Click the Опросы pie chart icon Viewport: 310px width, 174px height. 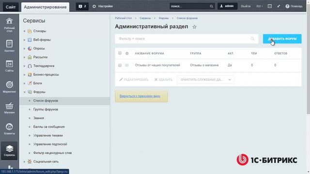coord(30,48)
